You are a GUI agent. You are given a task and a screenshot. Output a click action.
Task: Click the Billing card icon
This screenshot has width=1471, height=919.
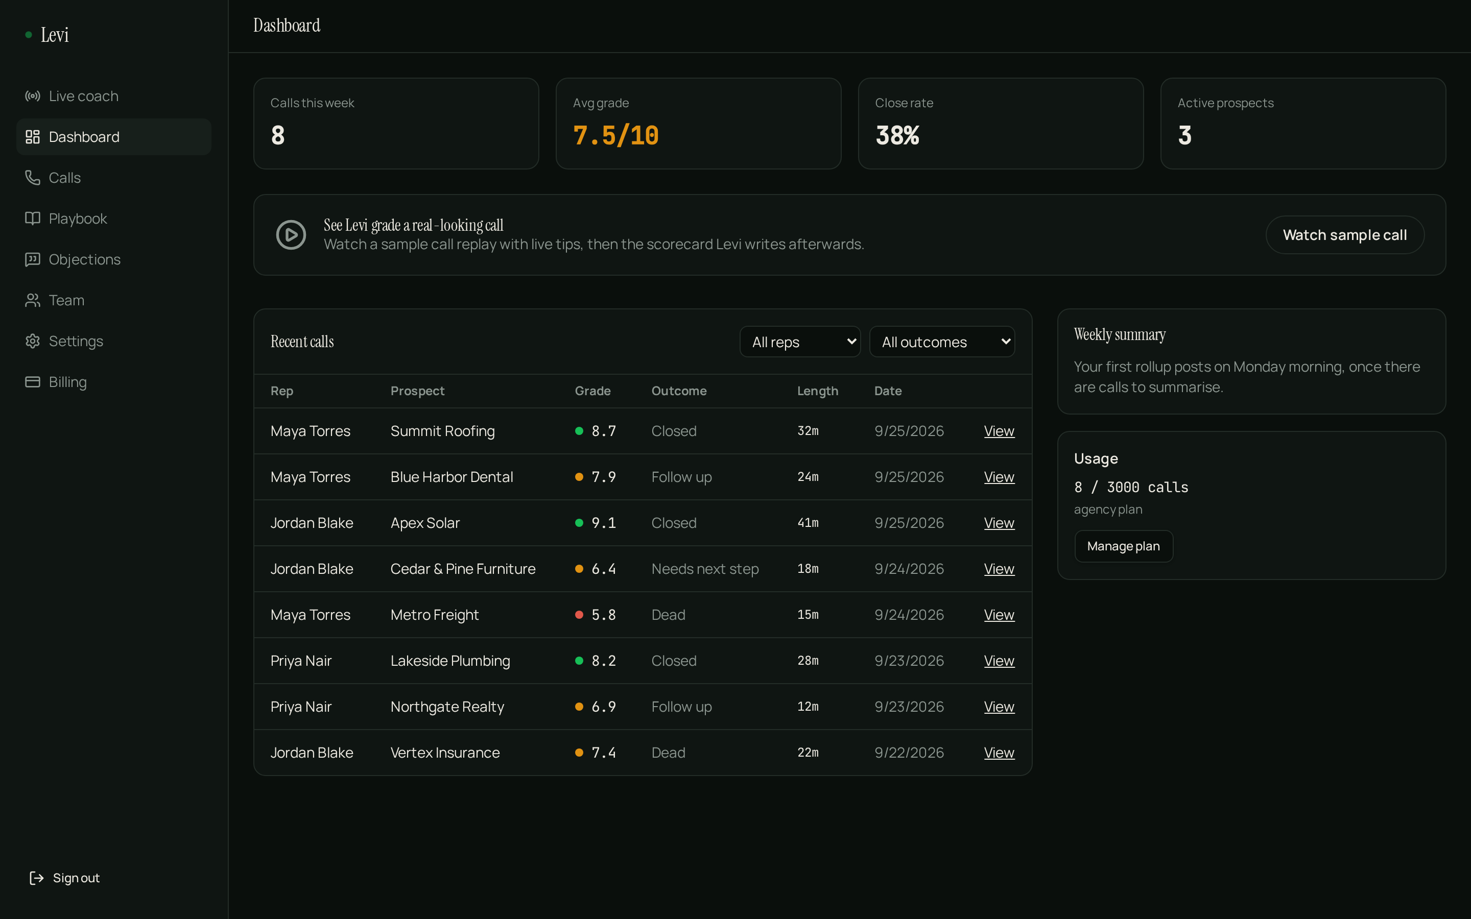coord(32,382)
